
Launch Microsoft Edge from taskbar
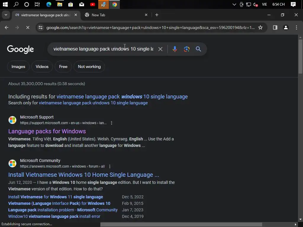pos(49,4)
